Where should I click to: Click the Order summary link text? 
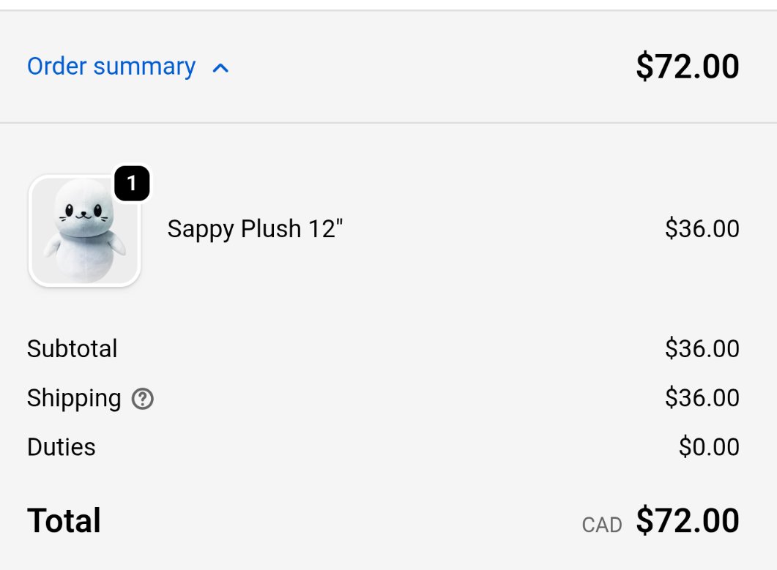point(111,67)
